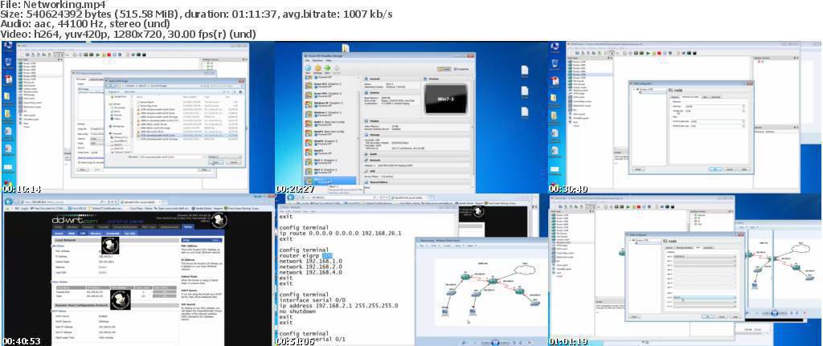Click the 'no shutdown' line

pyautogui.click(x=297, y=311)
